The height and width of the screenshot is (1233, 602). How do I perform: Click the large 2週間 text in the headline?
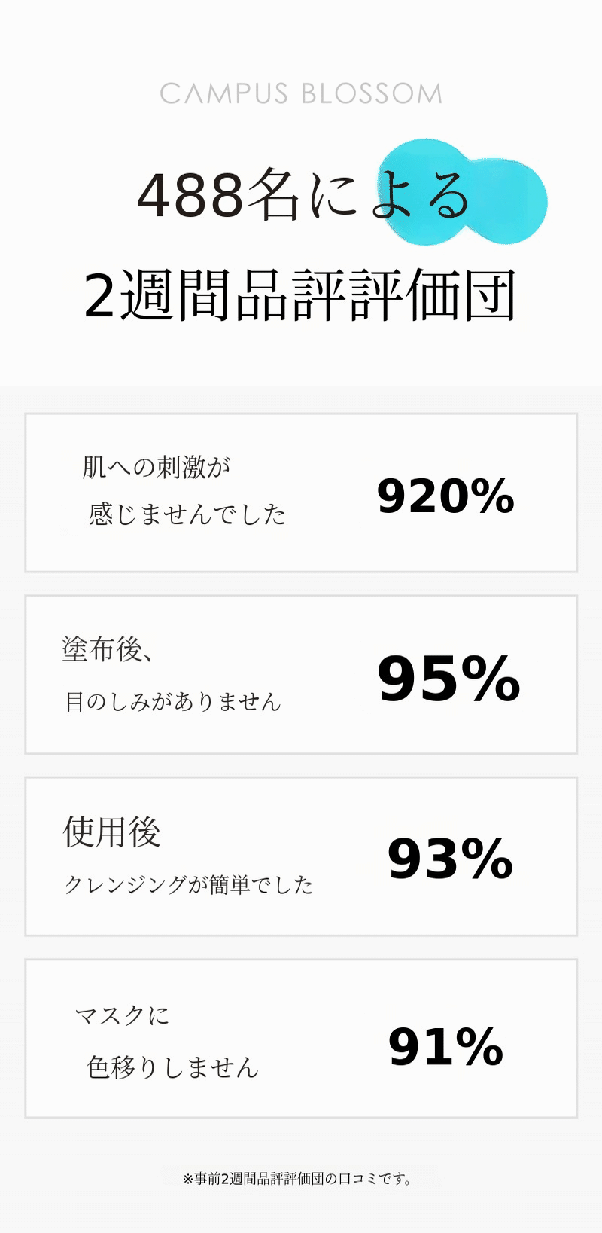(x=157, y=295)
